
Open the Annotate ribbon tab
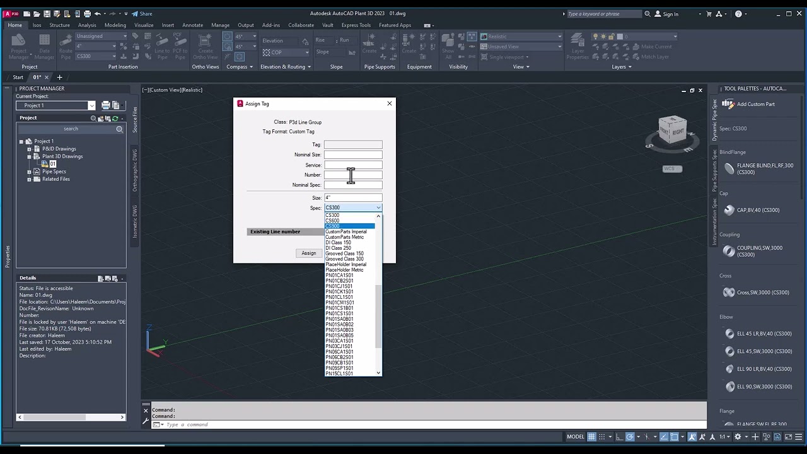(x=193, y=25)
